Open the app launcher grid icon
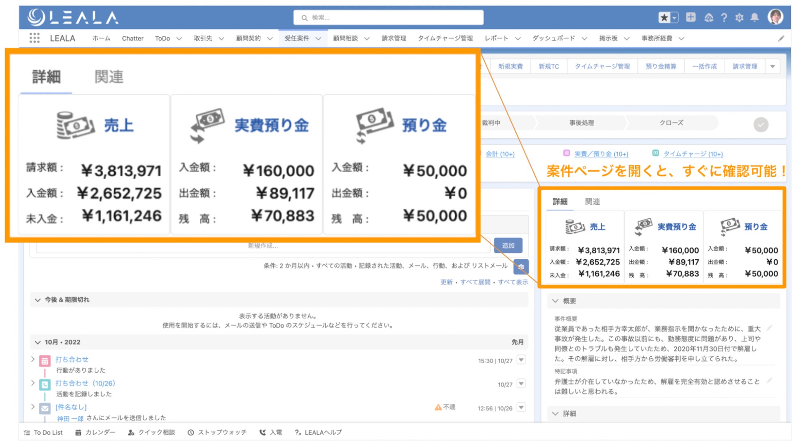The width and height of the screenshot is (792, 442). [35, 38]
